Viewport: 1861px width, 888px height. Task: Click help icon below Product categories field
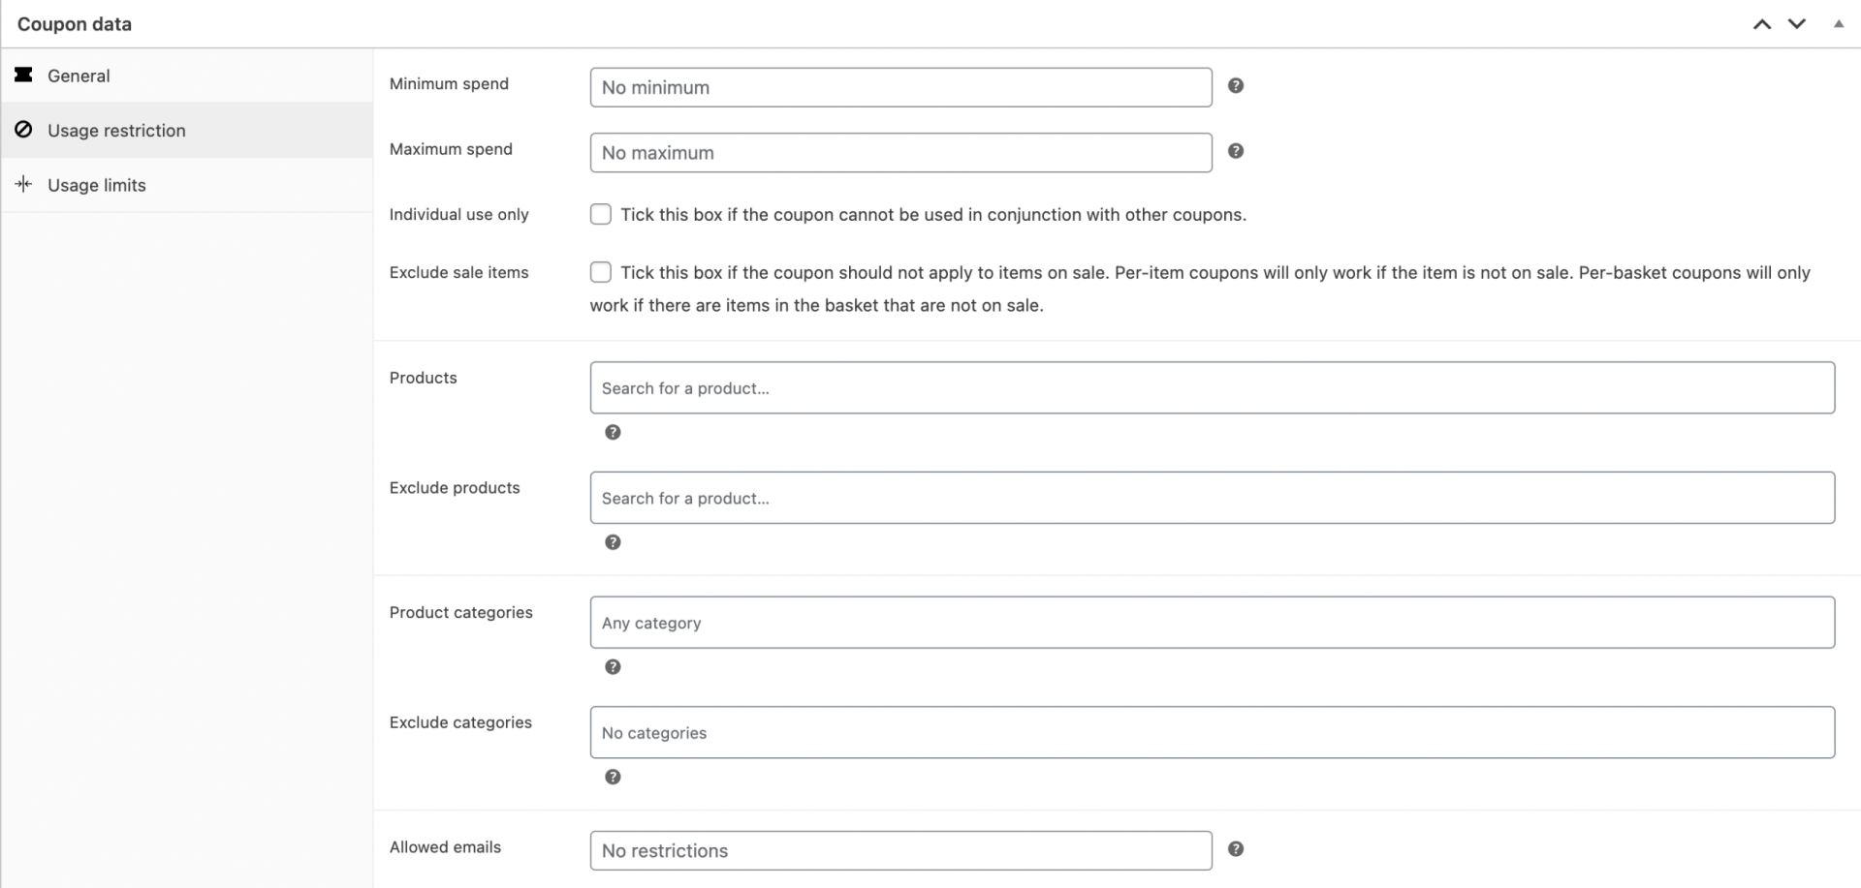pos(613,667)
